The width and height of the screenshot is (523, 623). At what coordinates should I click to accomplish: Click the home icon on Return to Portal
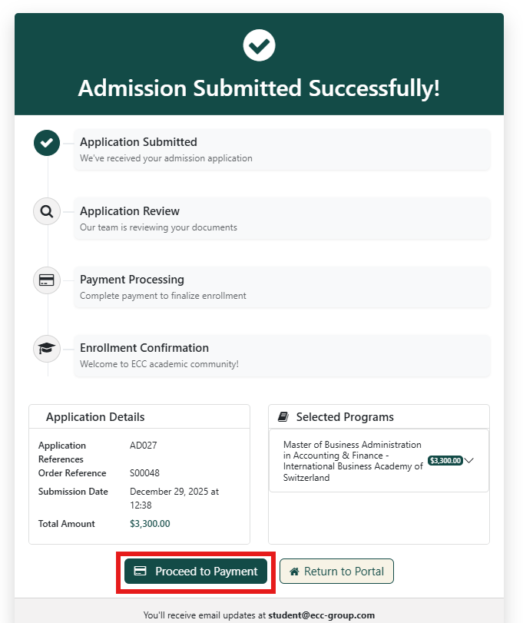tap(294, 572)
